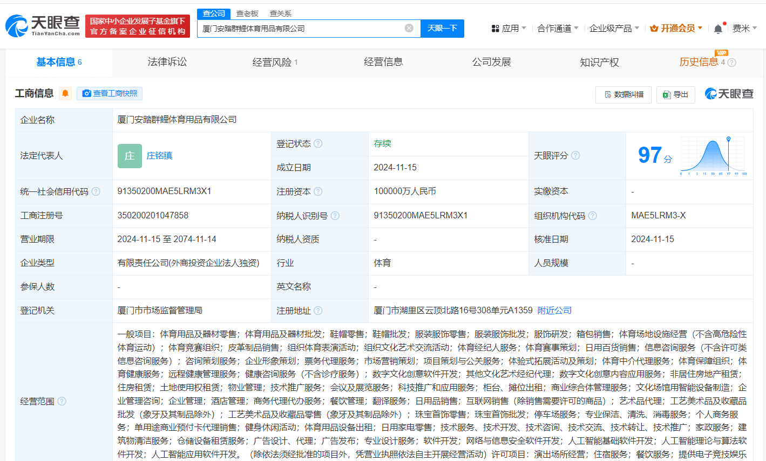
Task: Click the 存续 registration status
Action: (382, 143)
